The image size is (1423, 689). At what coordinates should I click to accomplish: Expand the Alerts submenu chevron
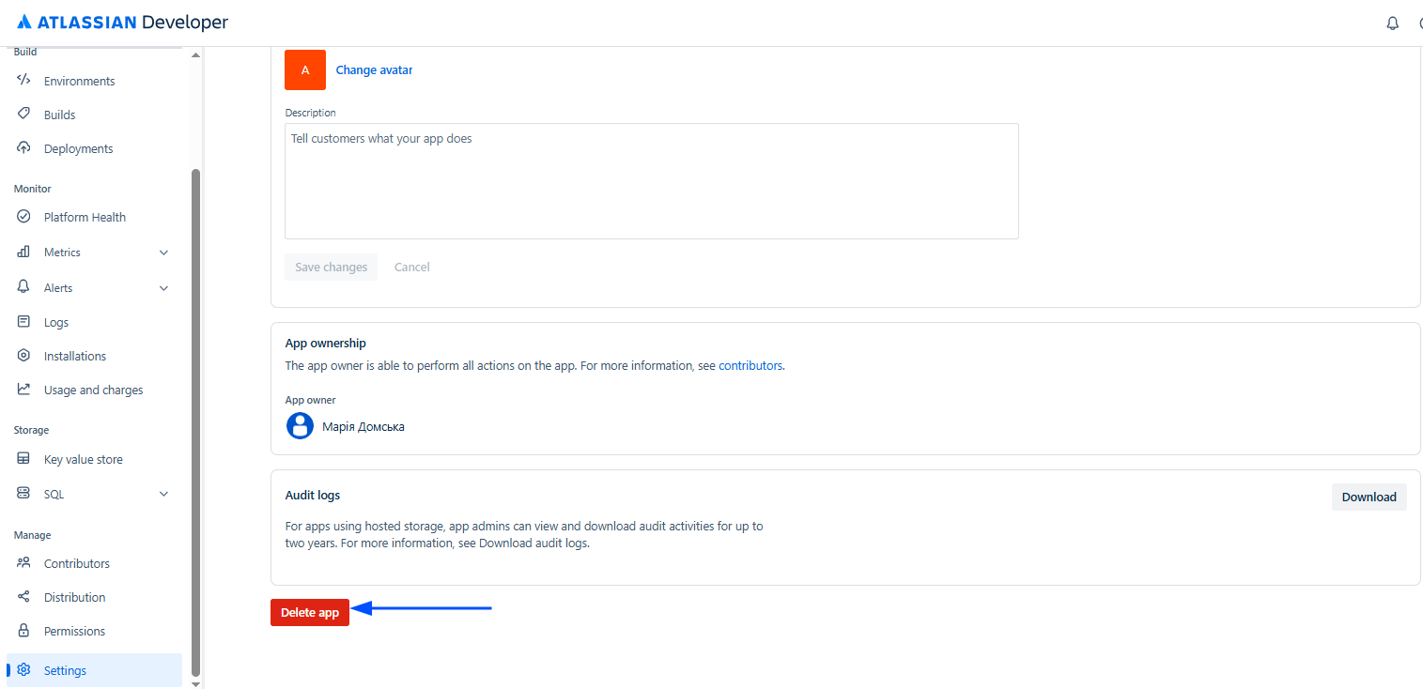164,288
